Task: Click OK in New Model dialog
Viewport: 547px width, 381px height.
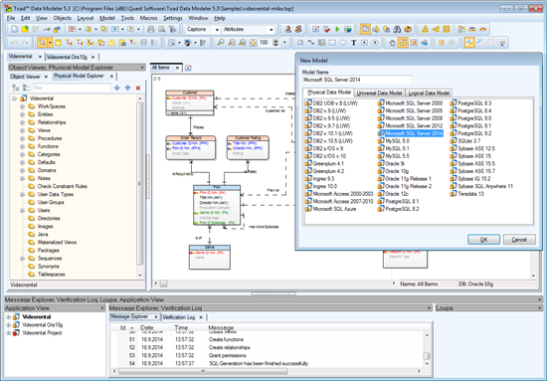Action: pos(484,240)
